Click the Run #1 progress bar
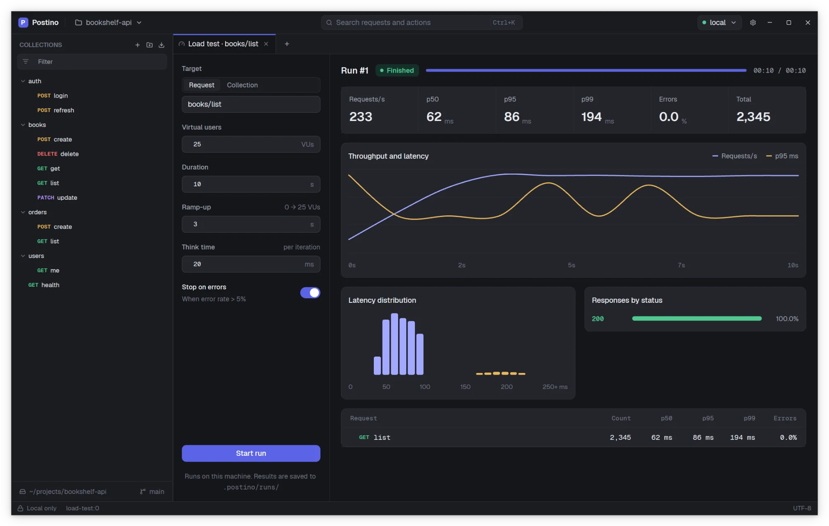829x526 pixels. pos(586,71)
